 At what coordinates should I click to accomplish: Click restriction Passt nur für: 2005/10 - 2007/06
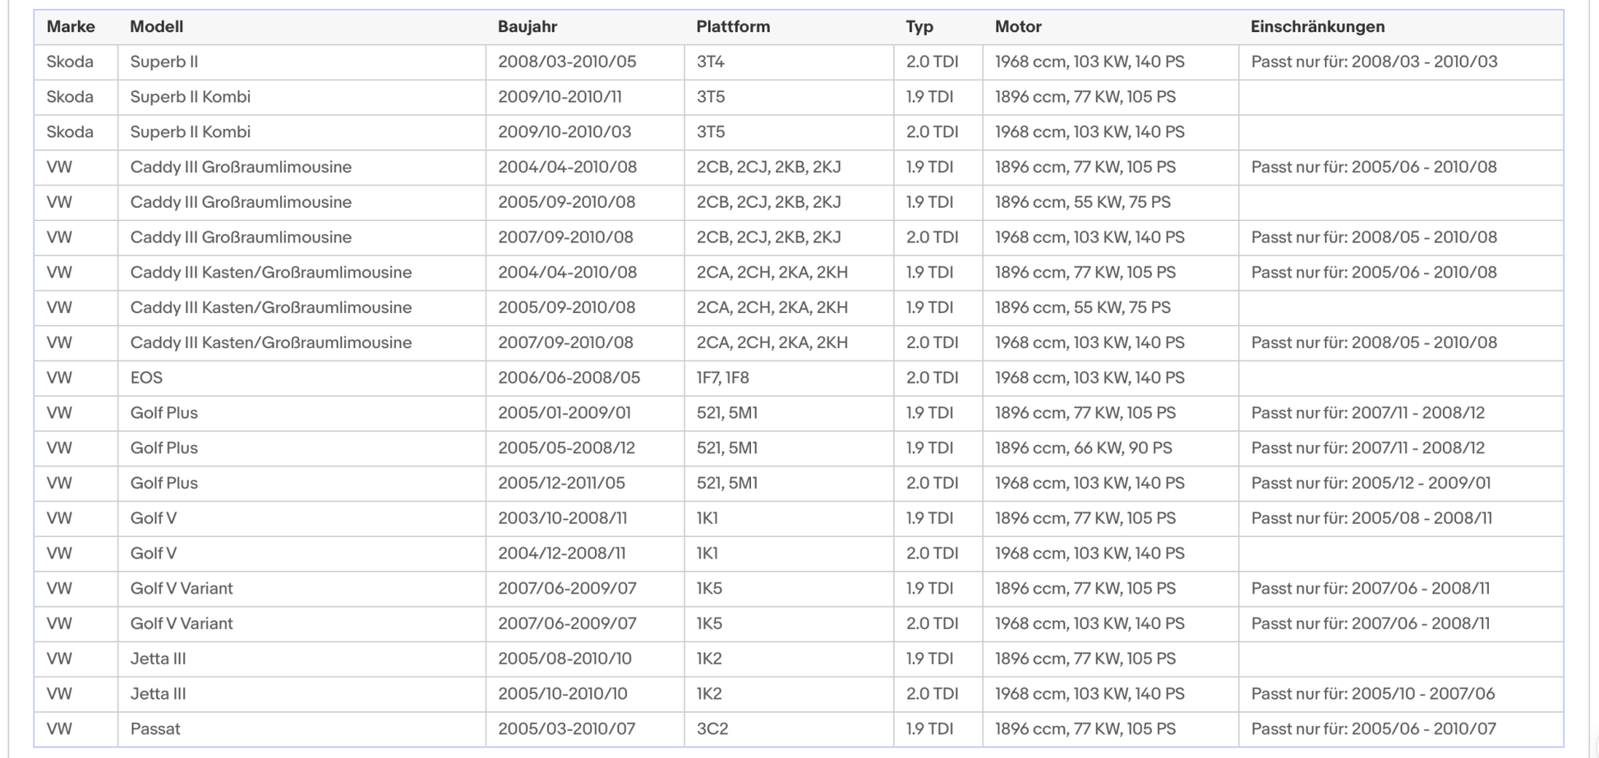[x=1373, y=694]
